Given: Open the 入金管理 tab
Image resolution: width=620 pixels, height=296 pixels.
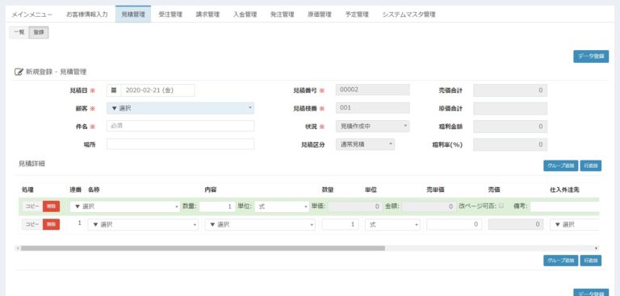Looking at the screenshot, I should click(x=245, y=15).
